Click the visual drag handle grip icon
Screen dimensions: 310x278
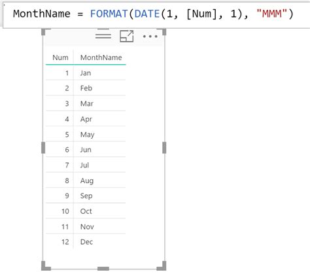coord(103,36)
